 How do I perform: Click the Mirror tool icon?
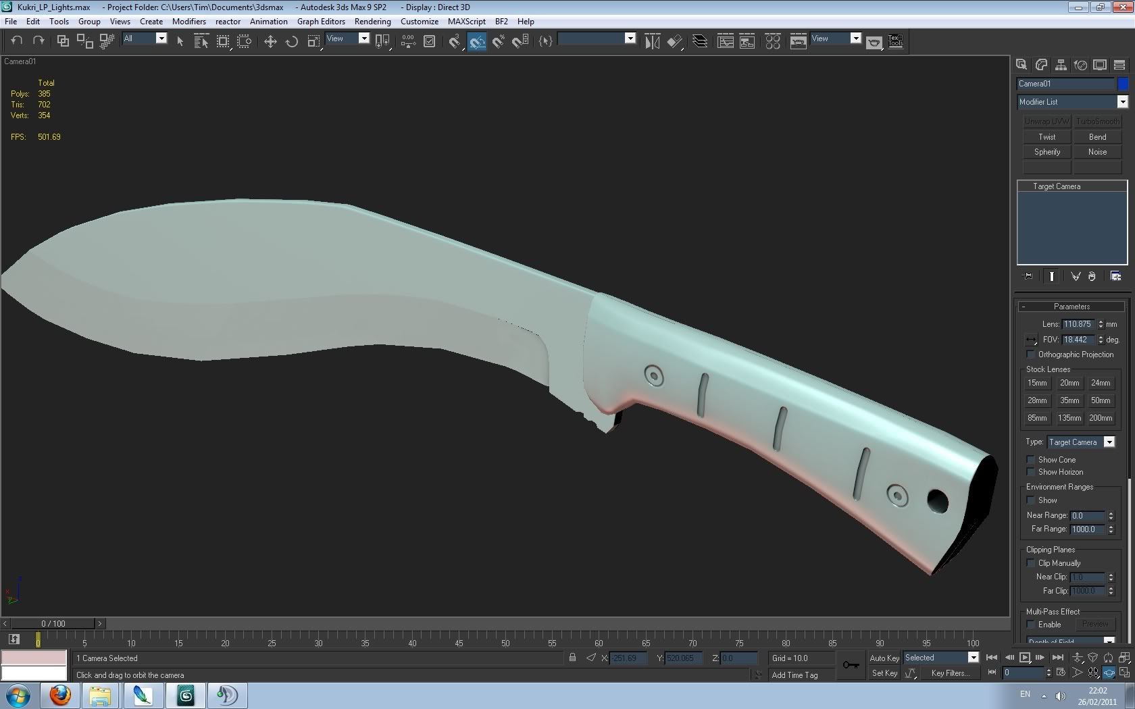652,41
